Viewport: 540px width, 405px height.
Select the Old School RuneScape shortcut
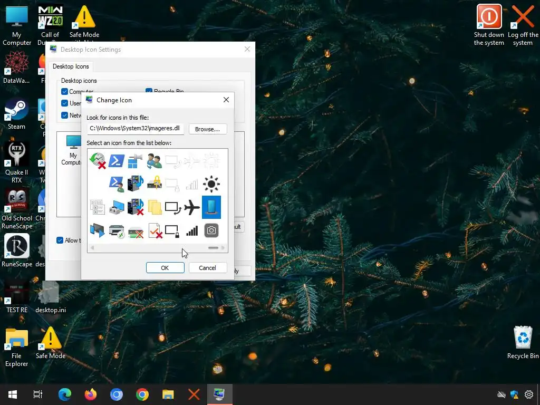[16, 209]
